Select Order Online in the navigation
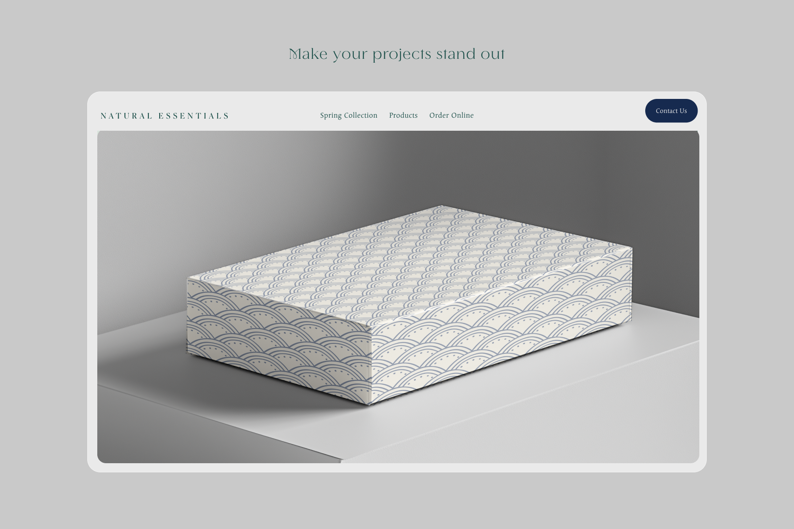This screenshot has width=794, height=529. [451, 115]
